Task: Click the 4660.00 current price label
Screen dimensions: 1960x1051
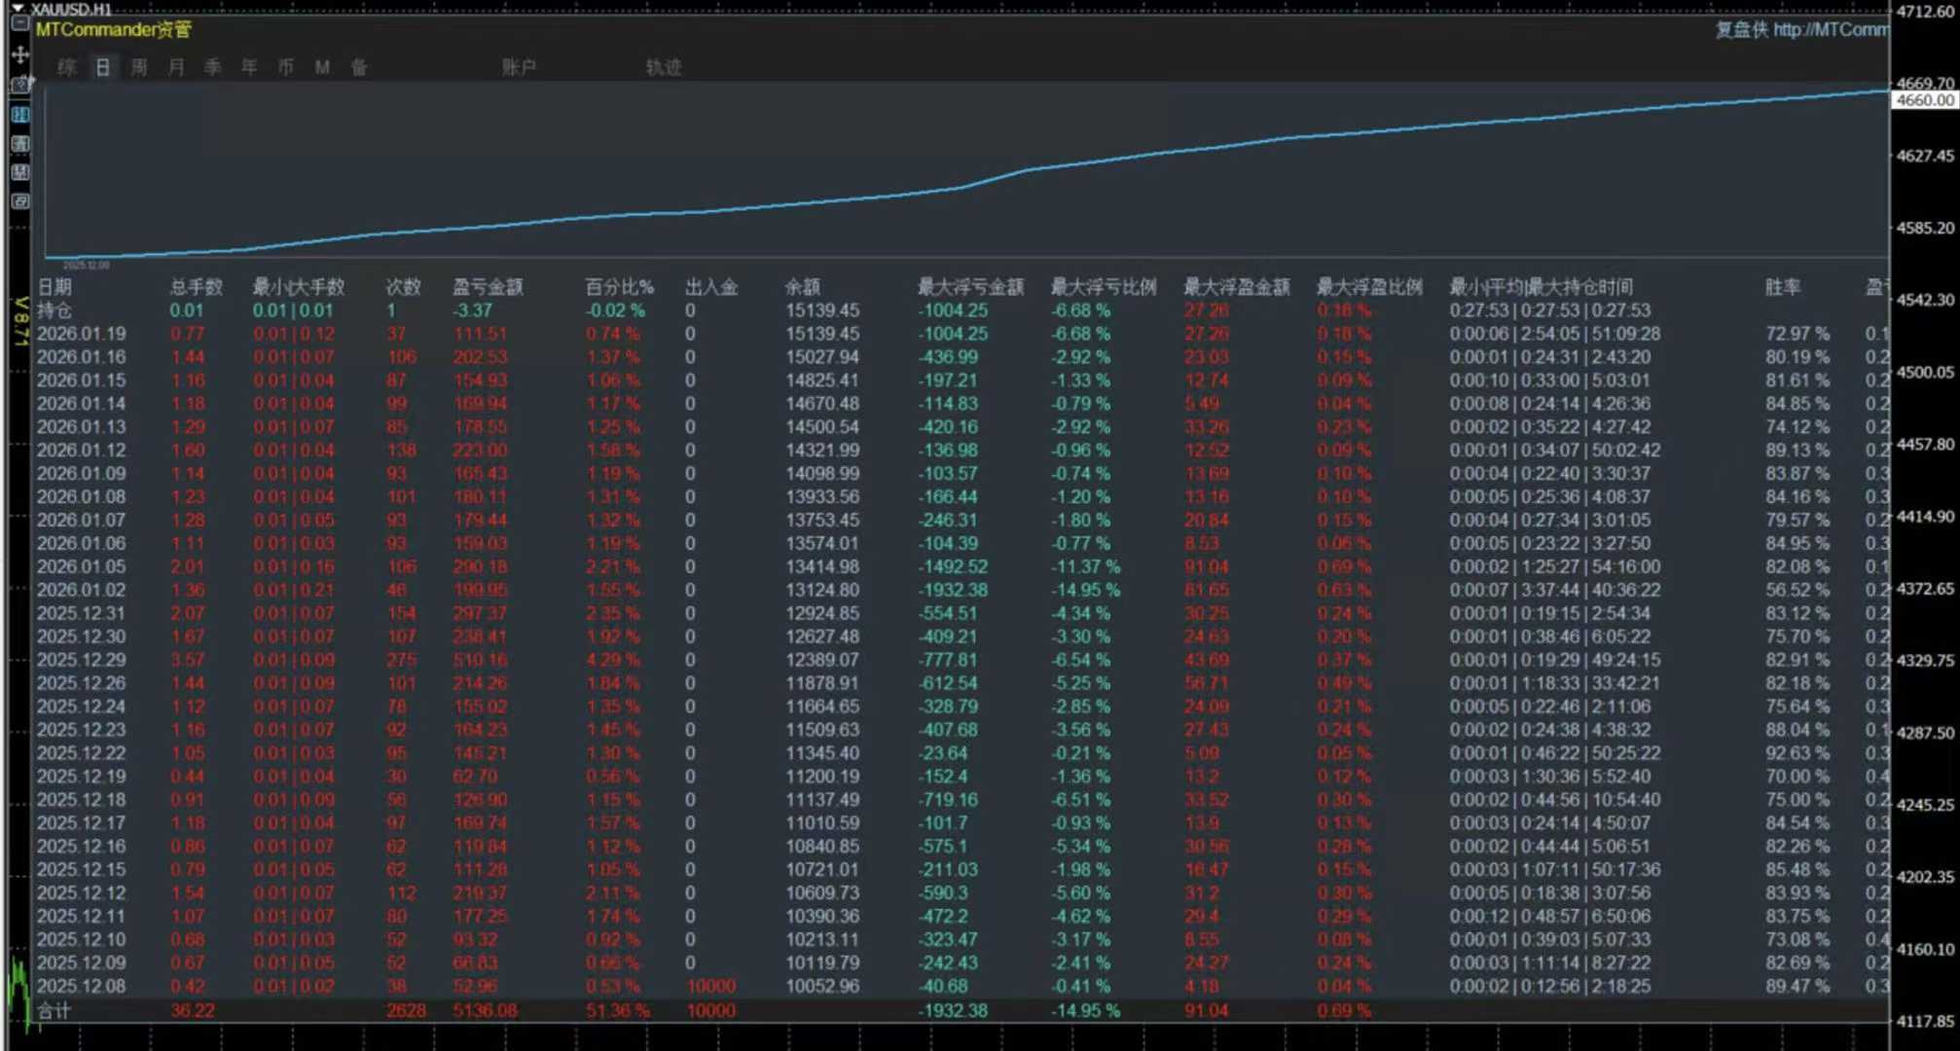Action: tap(1924, 100)
